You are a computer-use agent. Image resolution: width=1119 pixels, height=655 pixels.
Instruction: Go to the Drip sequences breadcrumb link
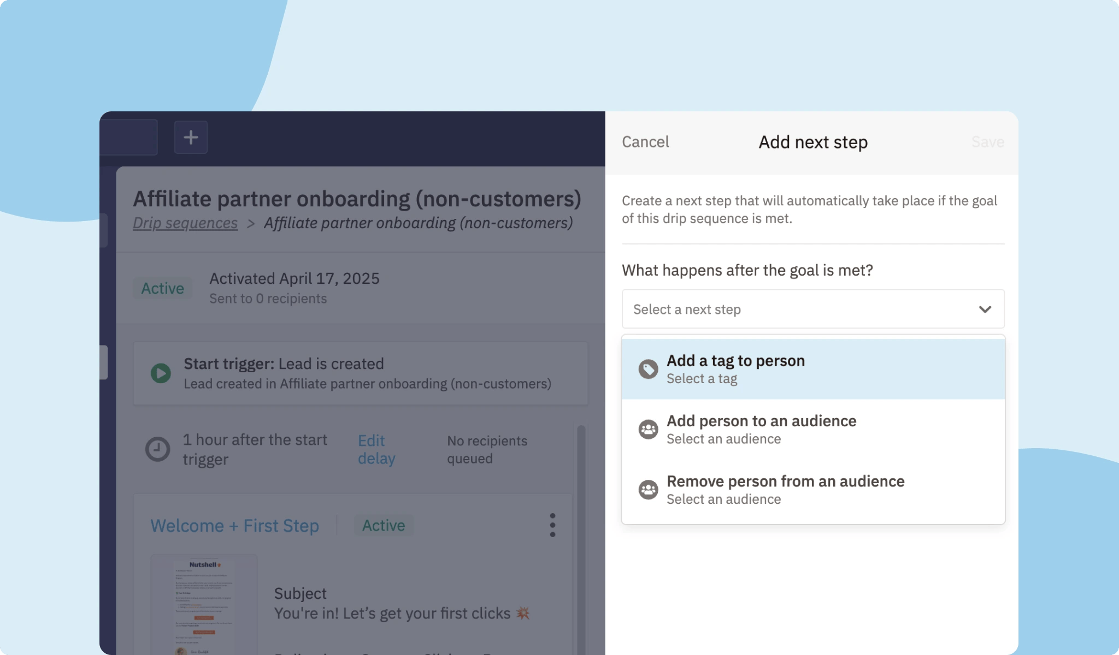pos(185,223)
